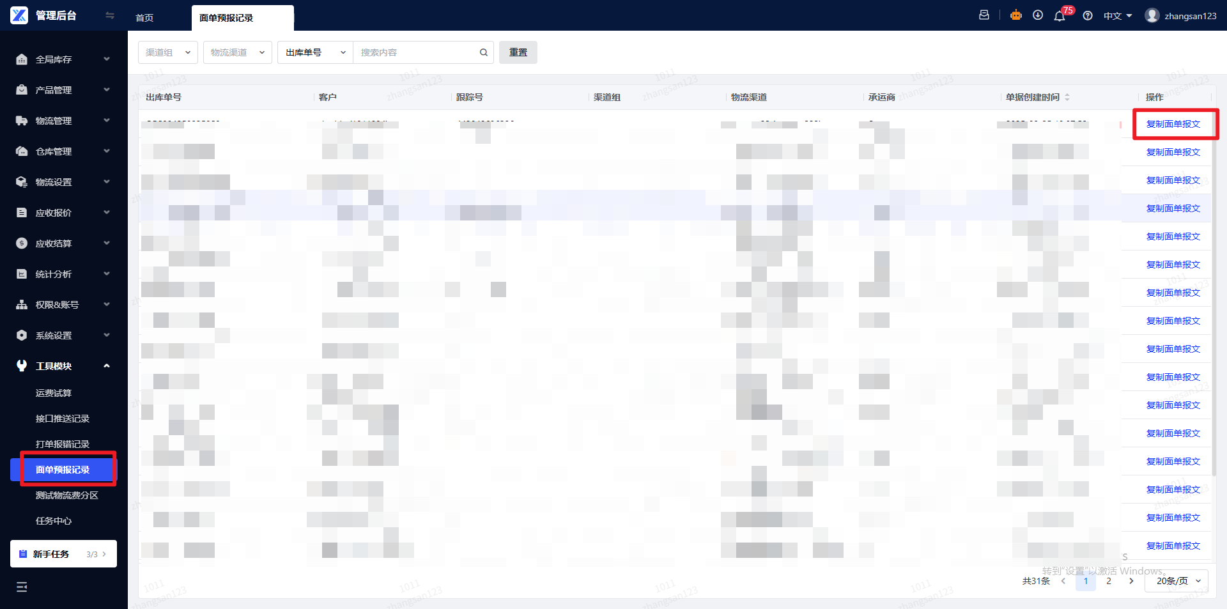
Task: Open notifications bell with 75 badge
Action: (1060, 16)
